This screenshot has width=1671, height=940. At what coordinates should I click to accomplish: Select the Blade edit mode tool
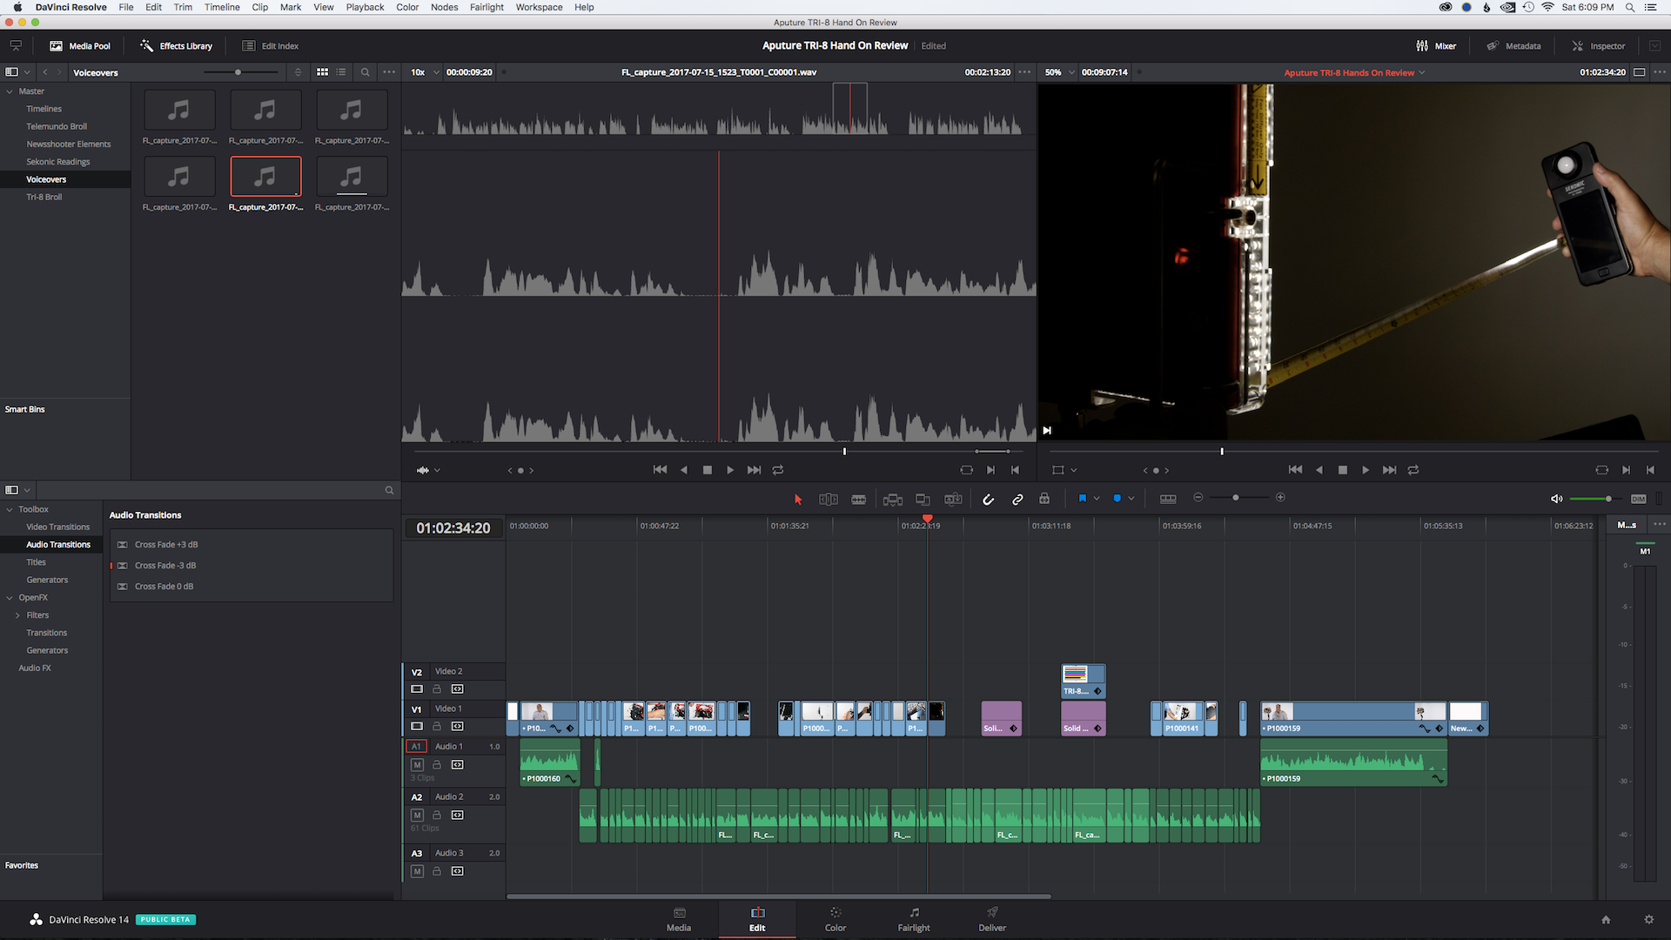point(858,499)
